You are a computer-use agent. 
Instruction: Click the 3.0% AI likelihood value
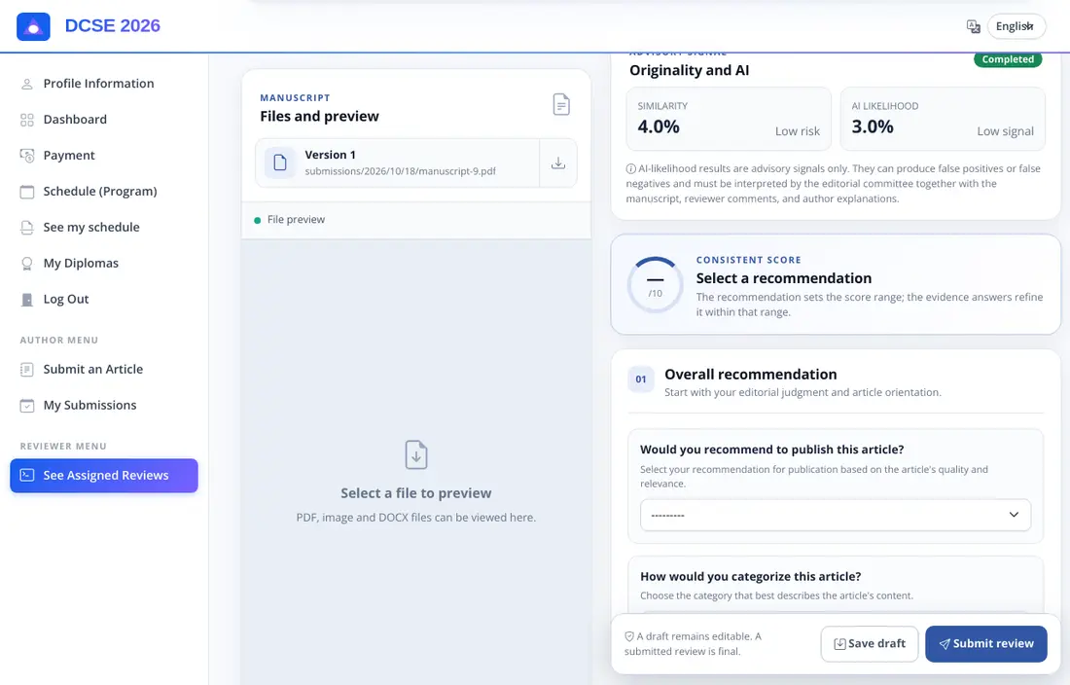[873, 126]
